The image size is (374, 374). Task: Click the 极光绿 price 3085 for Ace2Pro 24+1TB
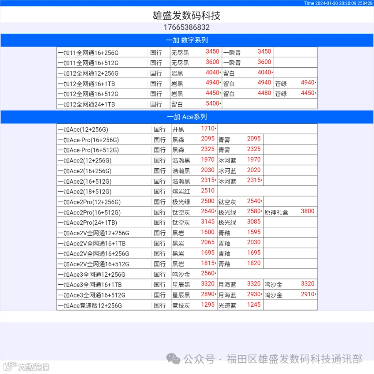(x=254, y=221)
